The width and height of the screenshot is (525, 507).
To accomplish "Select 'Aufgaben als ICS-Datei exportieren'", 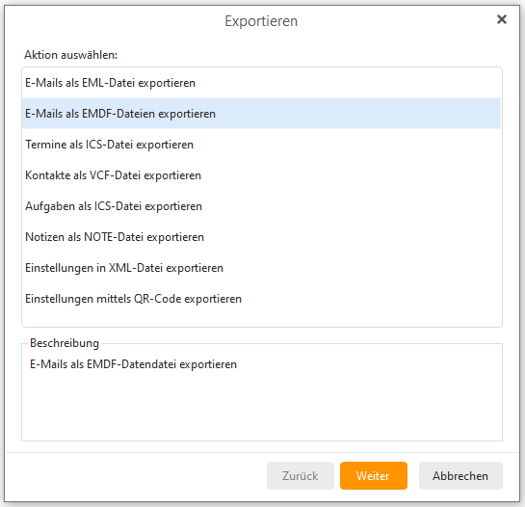I will coord(261,206).
